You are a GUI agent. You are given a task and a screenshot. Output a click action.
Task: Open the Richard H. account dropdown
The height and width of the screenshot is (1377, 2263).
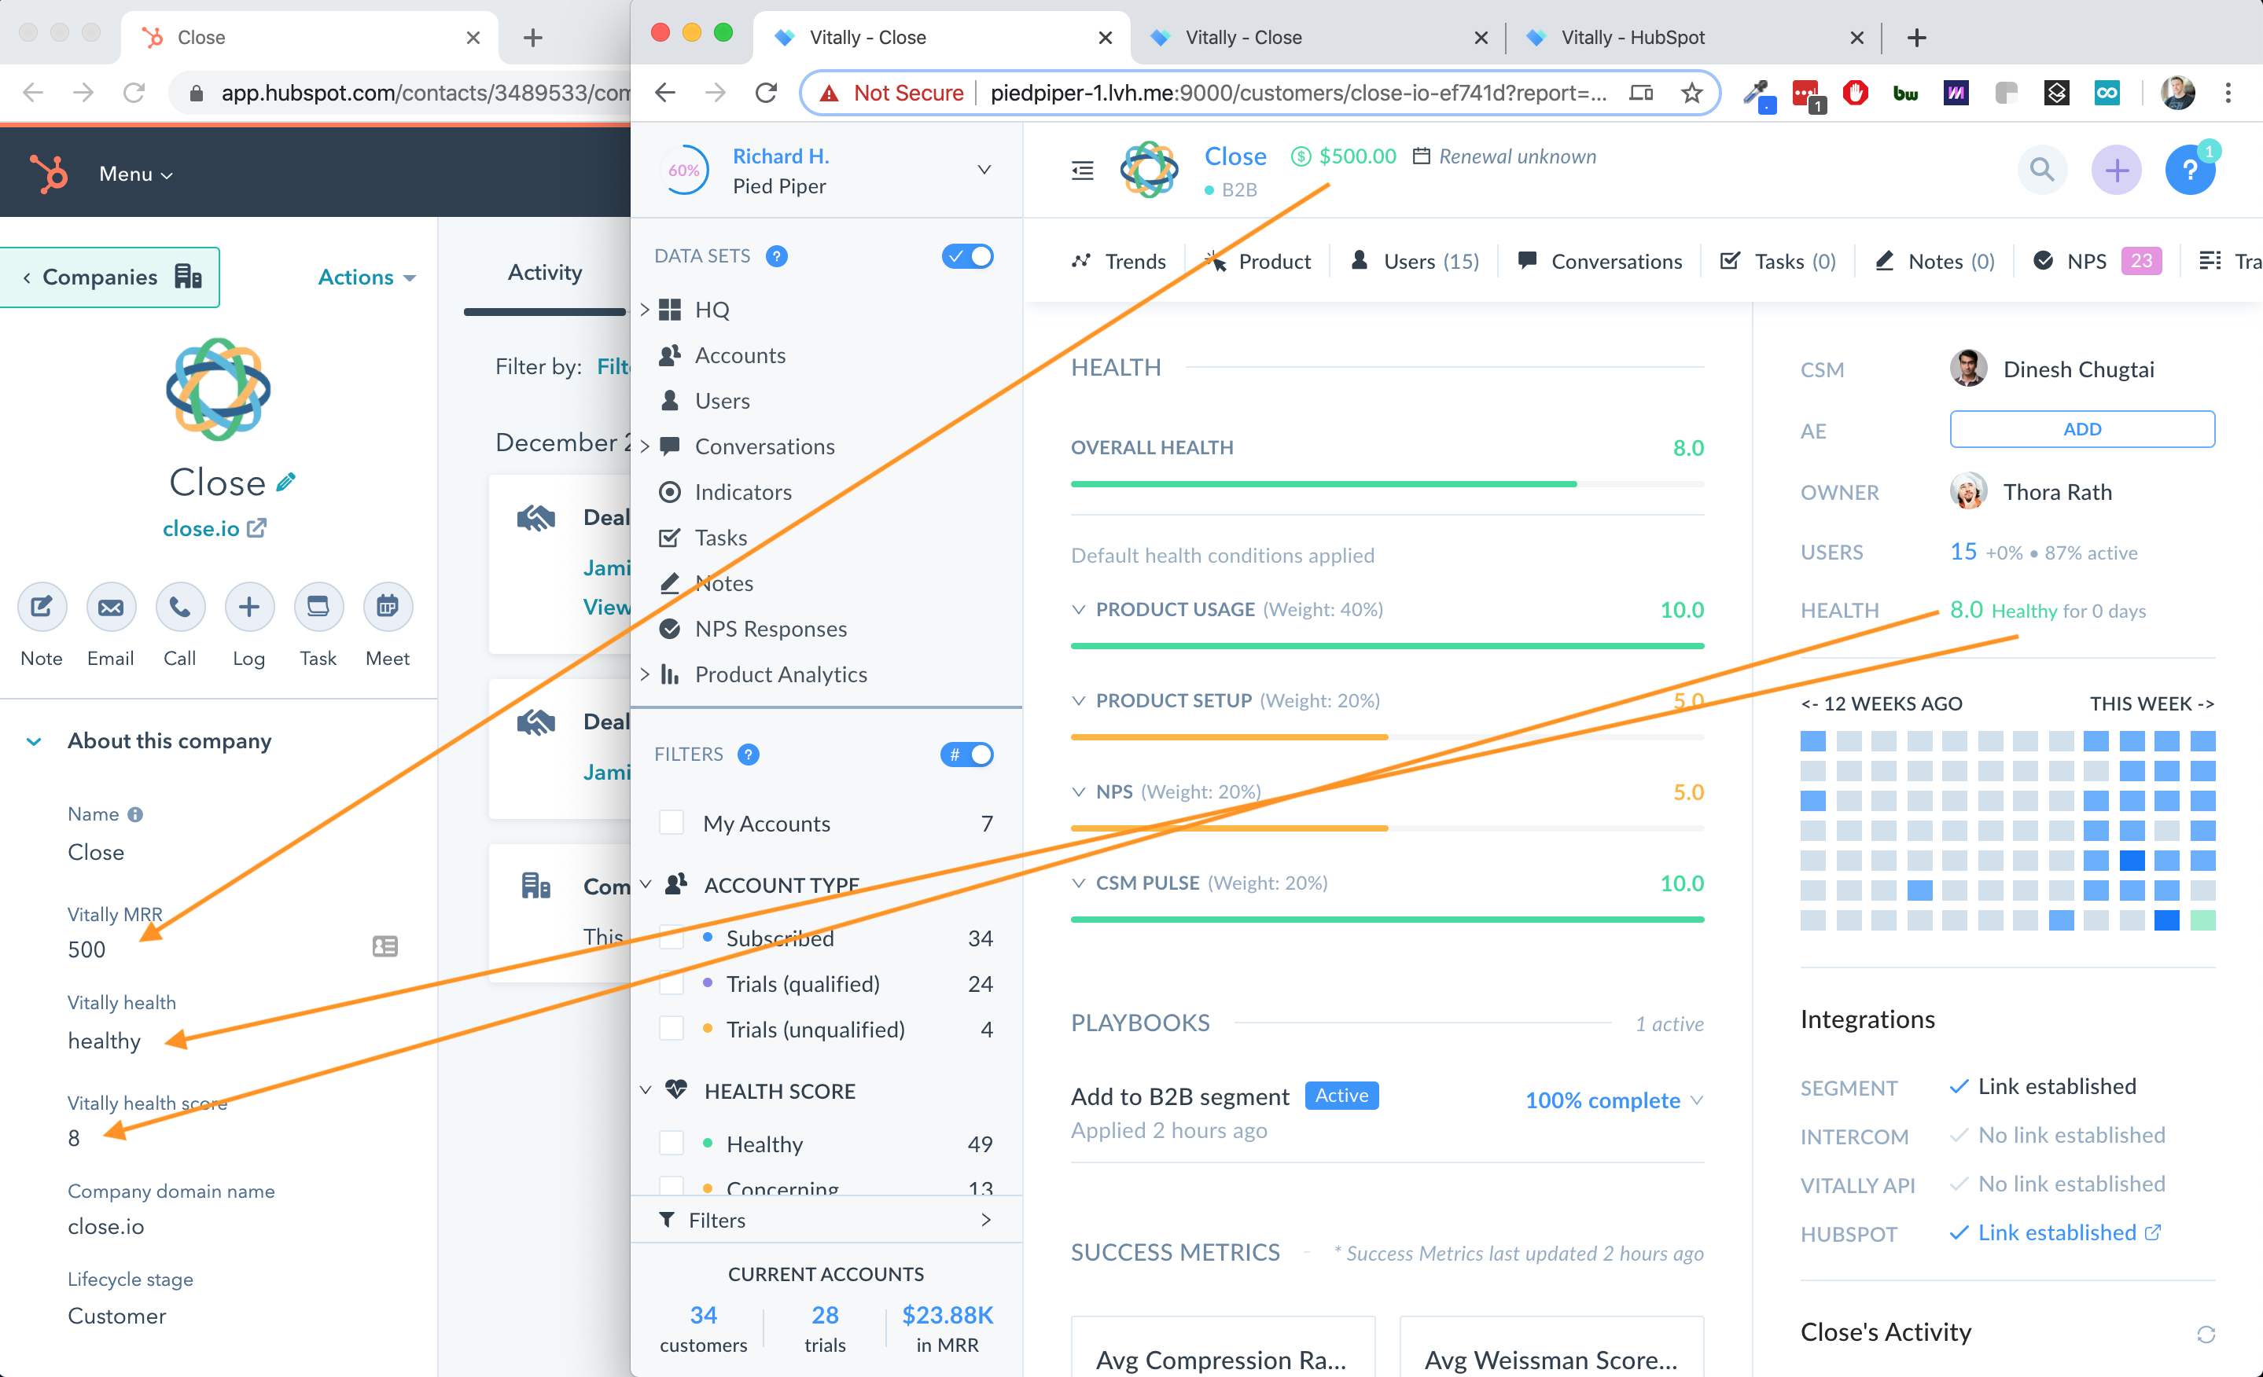(x=984, y=170)
